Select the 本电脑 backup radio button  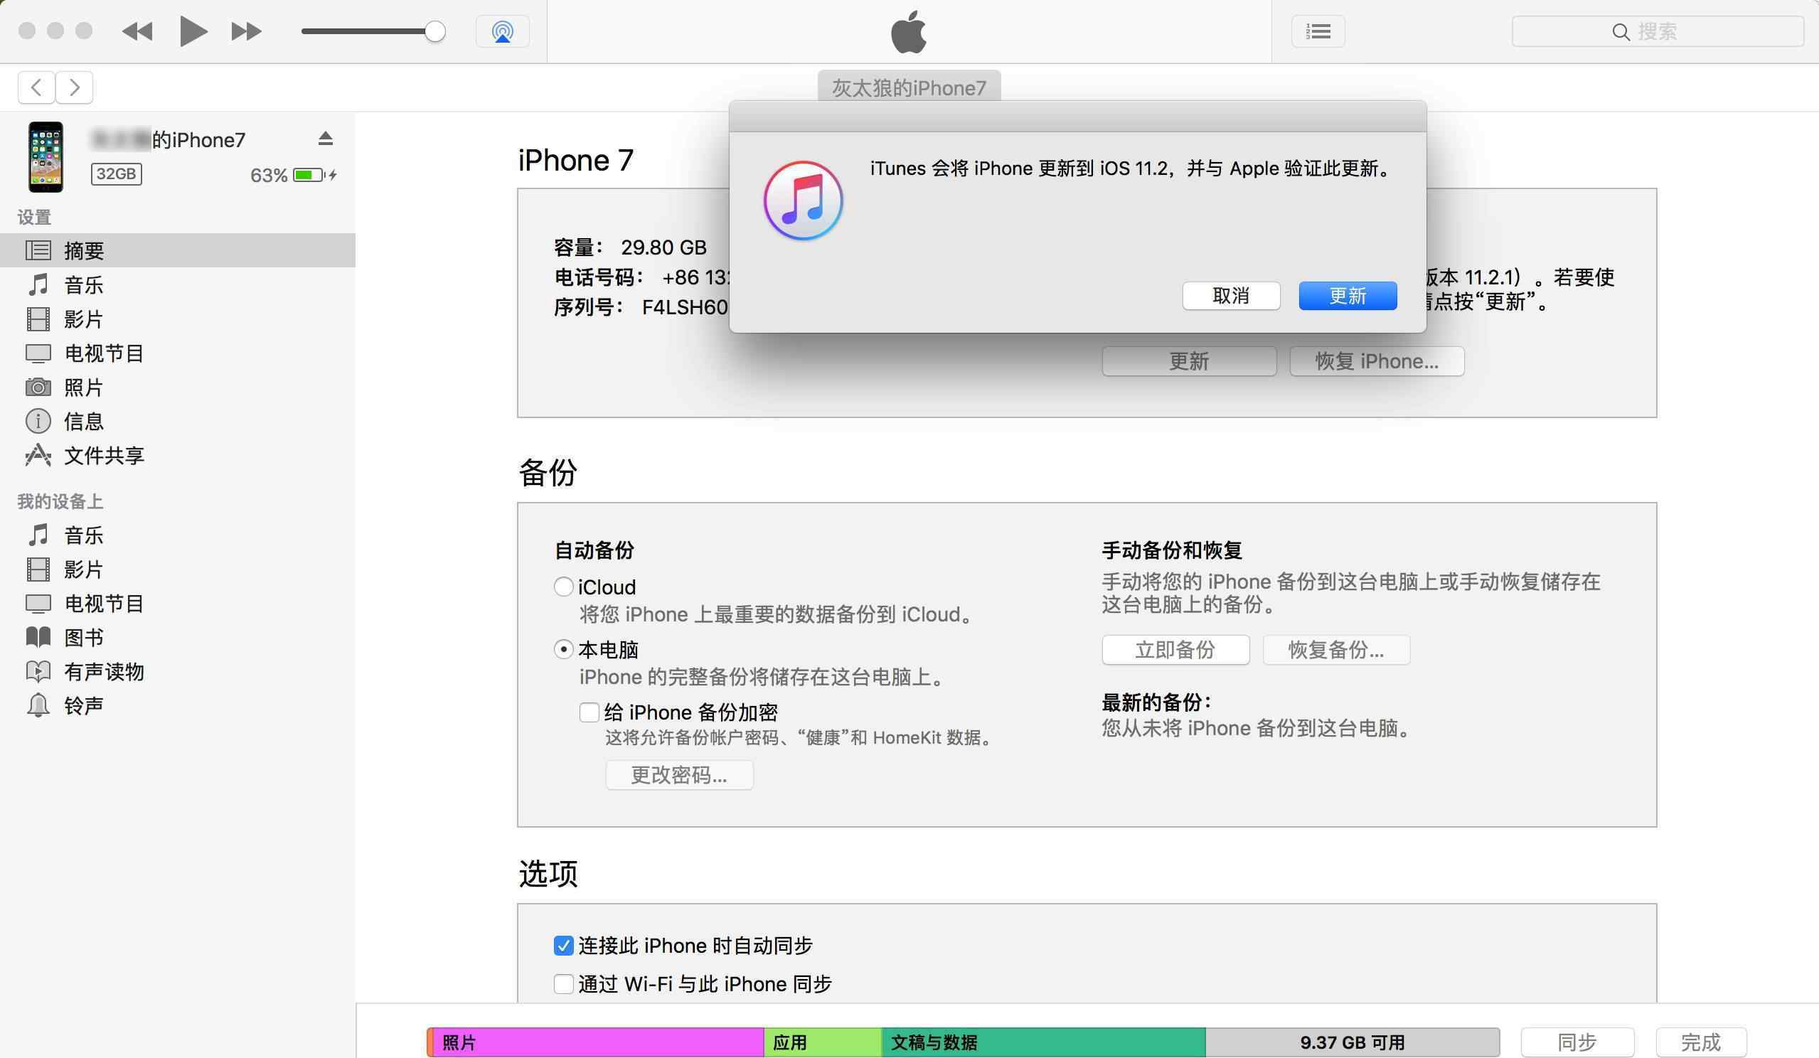(x=564, y=650)
